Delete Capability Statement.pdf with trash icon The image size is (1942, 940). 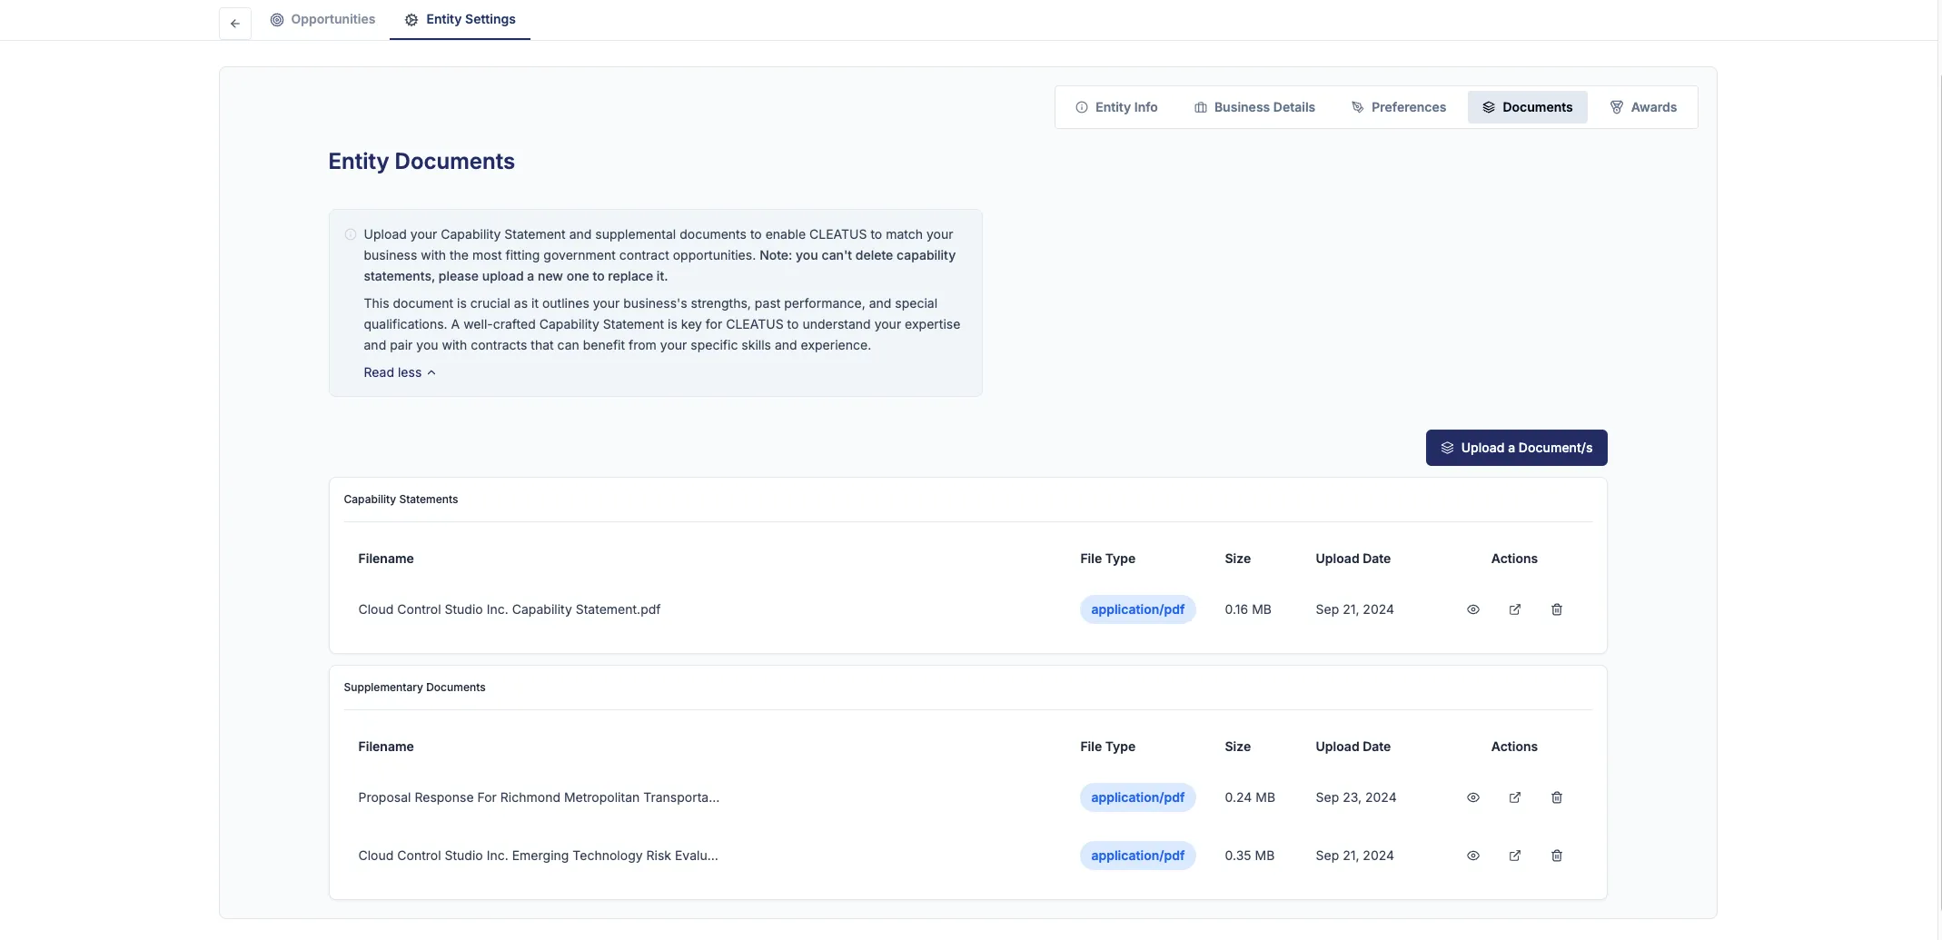click(x=1557, y=609)
